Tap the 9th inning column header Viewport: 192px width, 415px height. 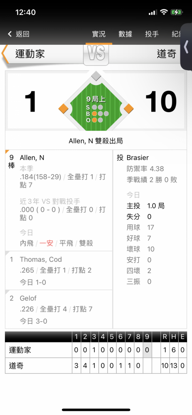[x=147, y=337]
